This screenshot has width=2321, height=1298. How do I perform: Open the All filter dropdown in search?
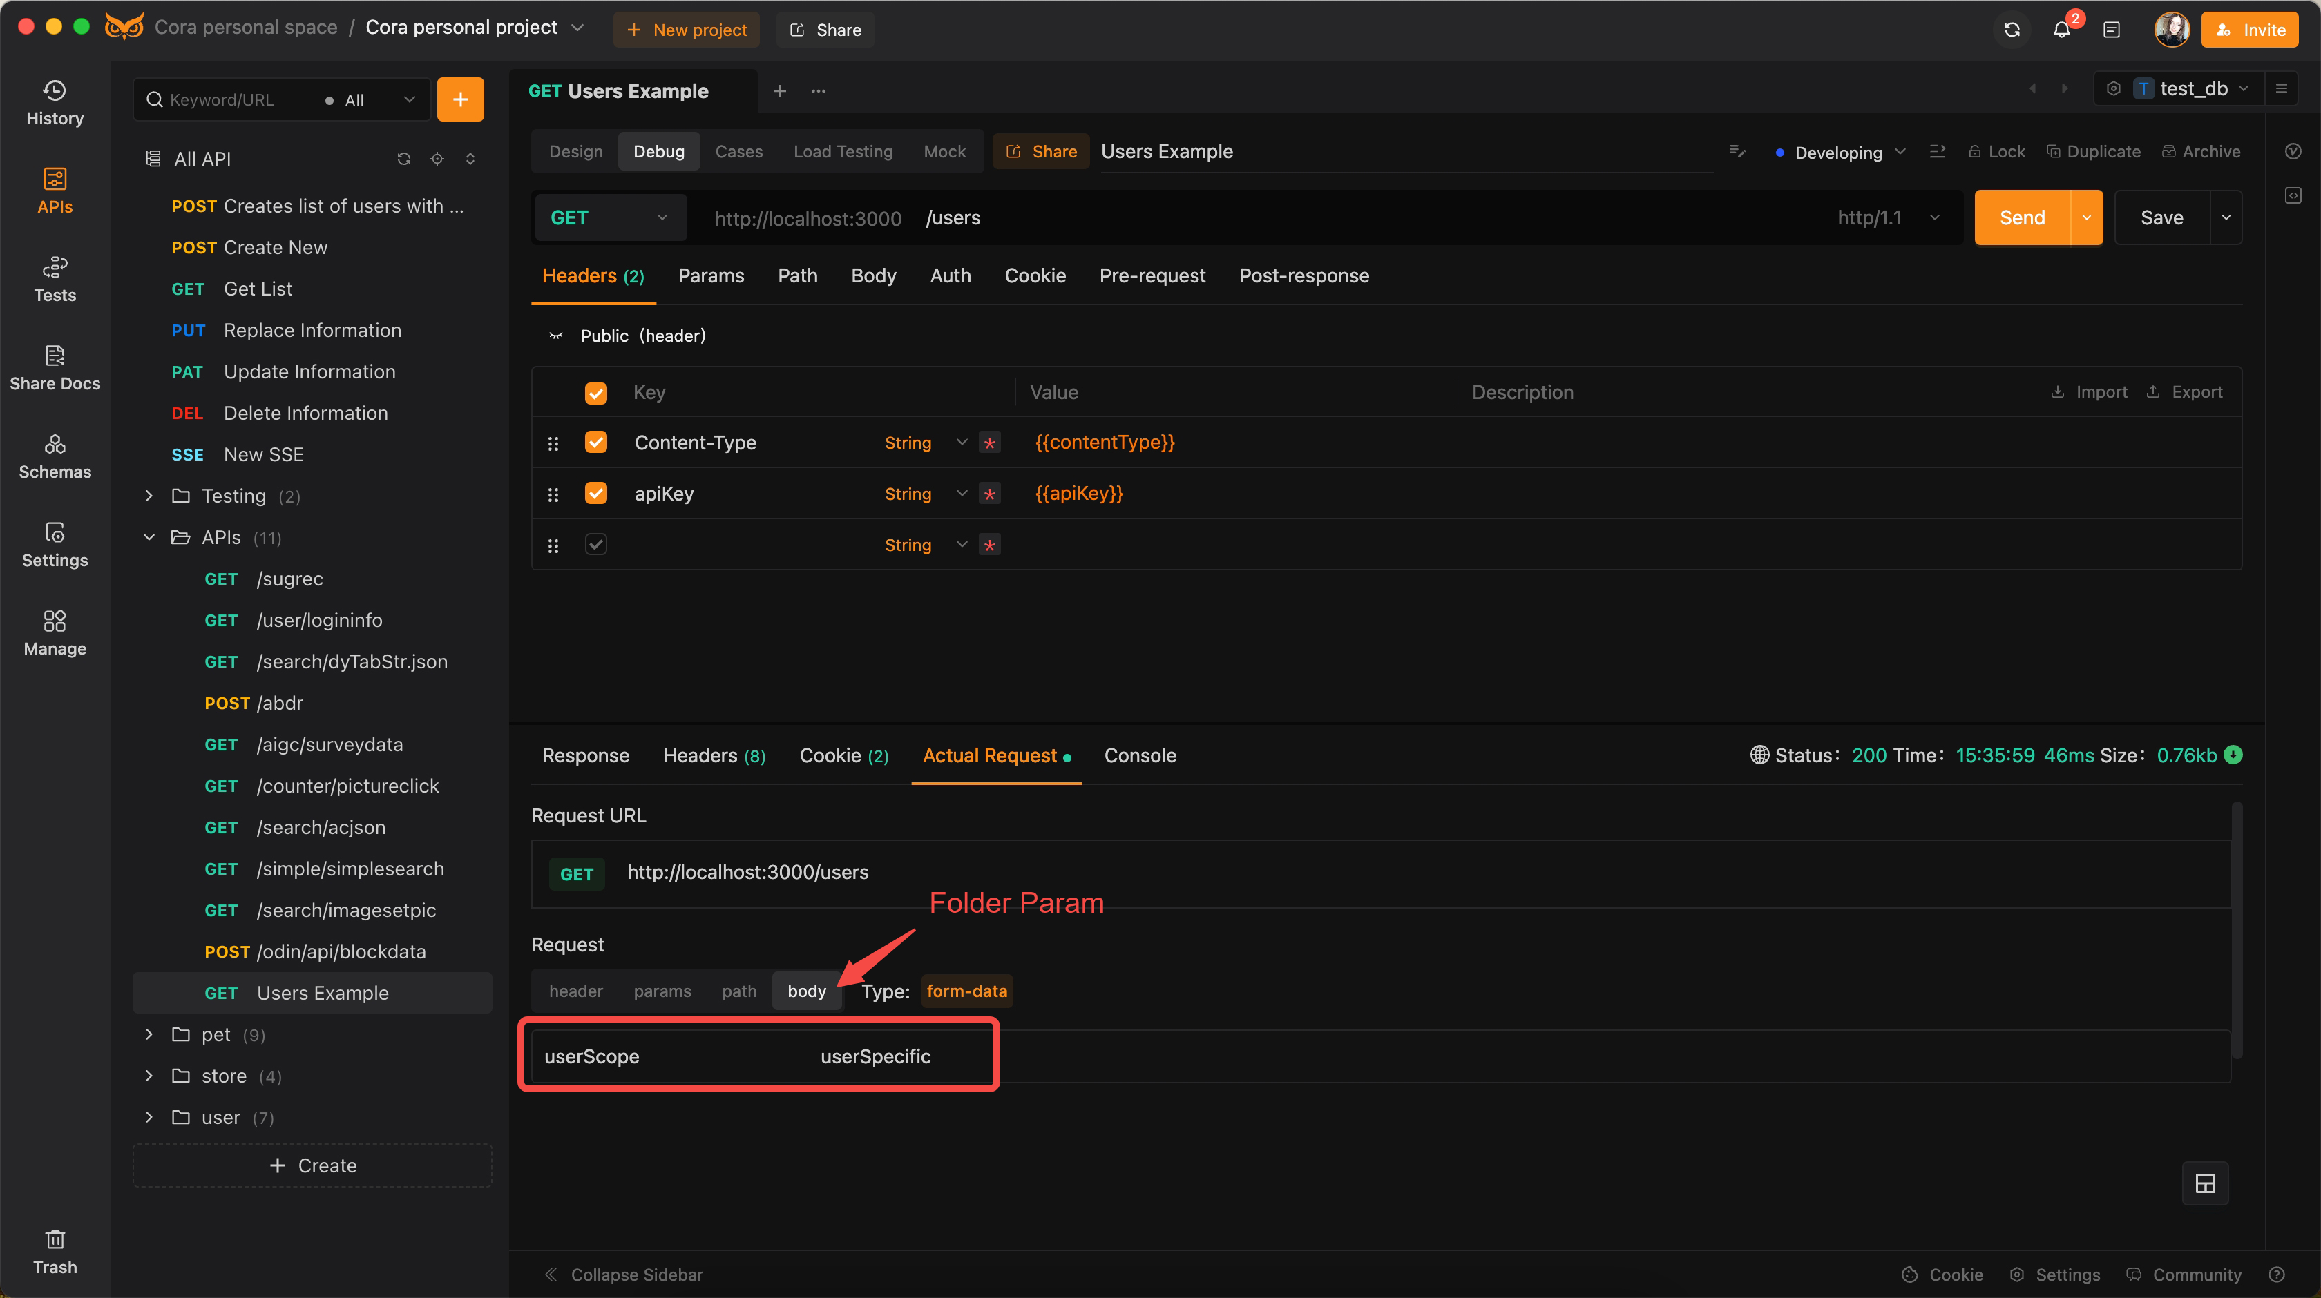tap(370, 99)
